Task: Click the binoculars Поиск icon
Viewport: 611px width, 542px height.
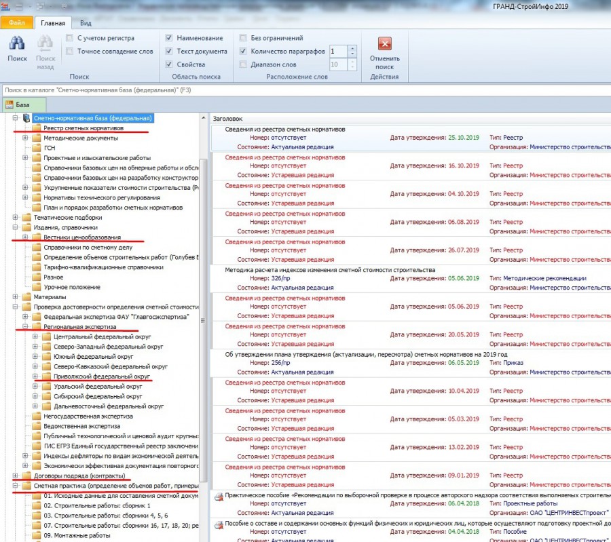Action: click(17, 43)
